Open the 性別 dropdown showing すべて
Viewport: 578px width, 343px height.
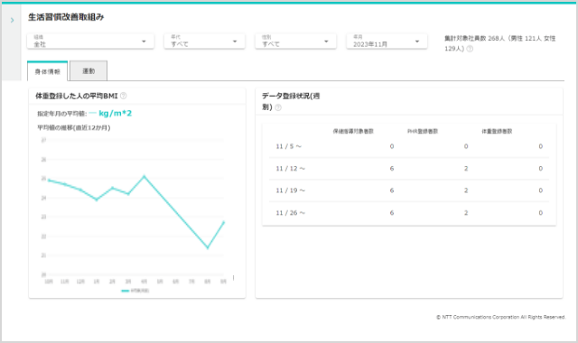point(295,41)
